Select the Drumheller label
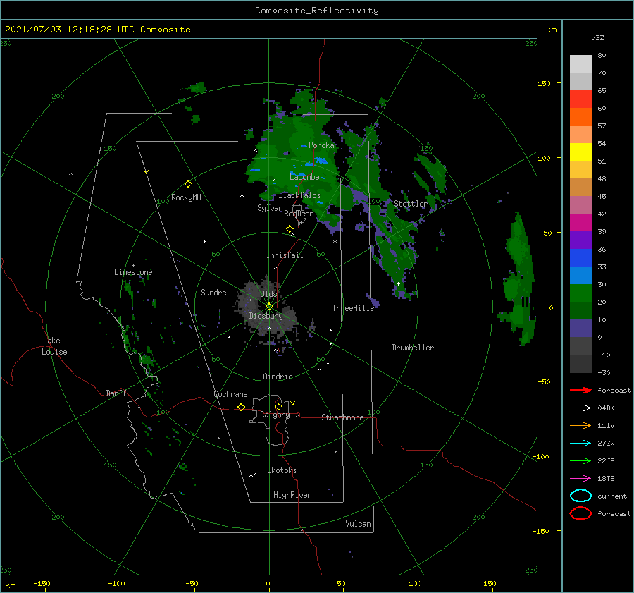The height and width of the screenshot is (593, 634). click(x=413, y=348)
